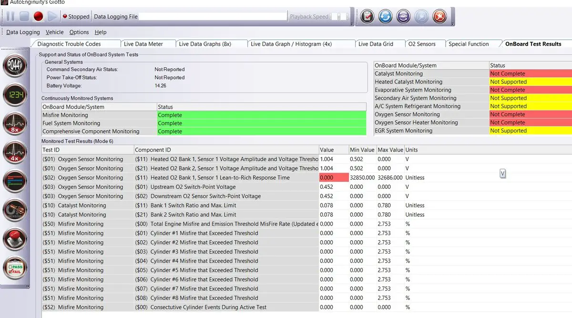
Task: Click the blue refresh arrows toolbar icon
Action: [x=385, y=16]
